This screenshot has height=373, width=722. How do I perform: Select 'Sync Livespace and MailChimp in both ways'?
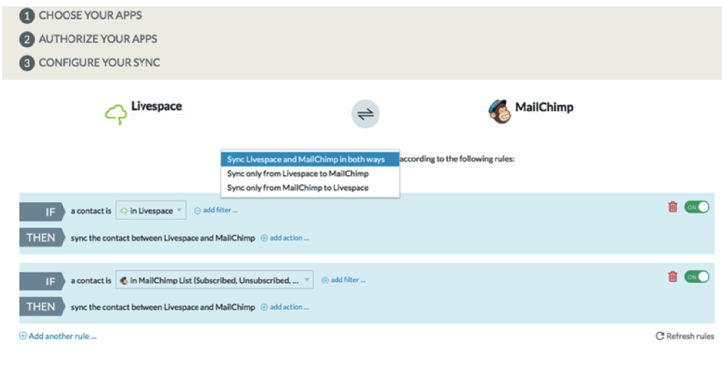pyautogui.click(x=310, y=159)
